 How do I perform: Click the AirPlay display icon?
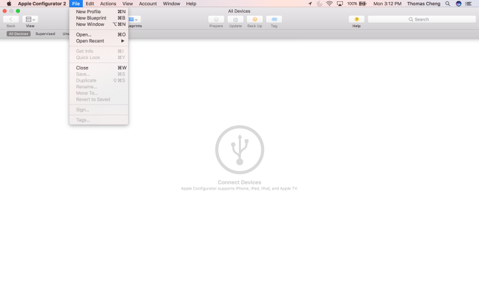point(340,4)
